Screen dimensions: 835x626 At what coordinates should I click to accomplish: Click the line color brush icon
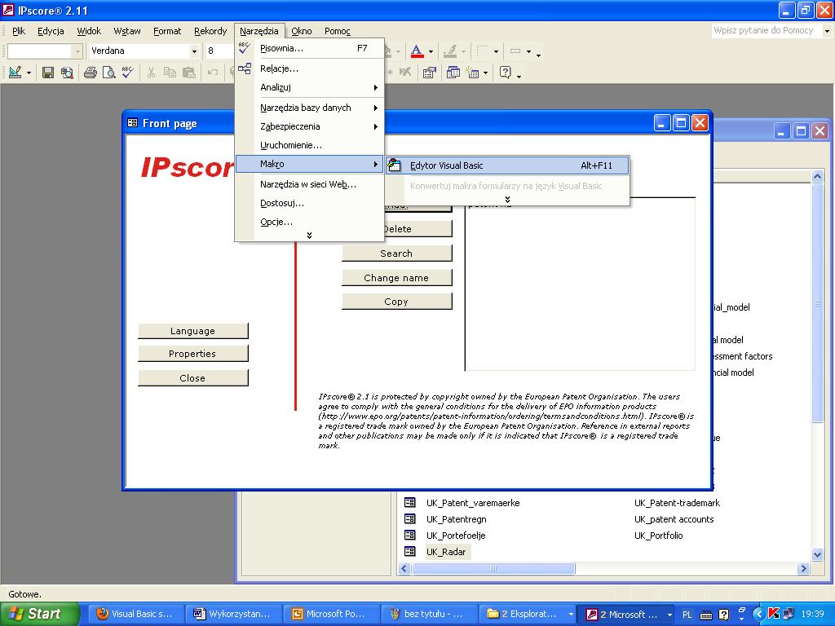(450, 51)
